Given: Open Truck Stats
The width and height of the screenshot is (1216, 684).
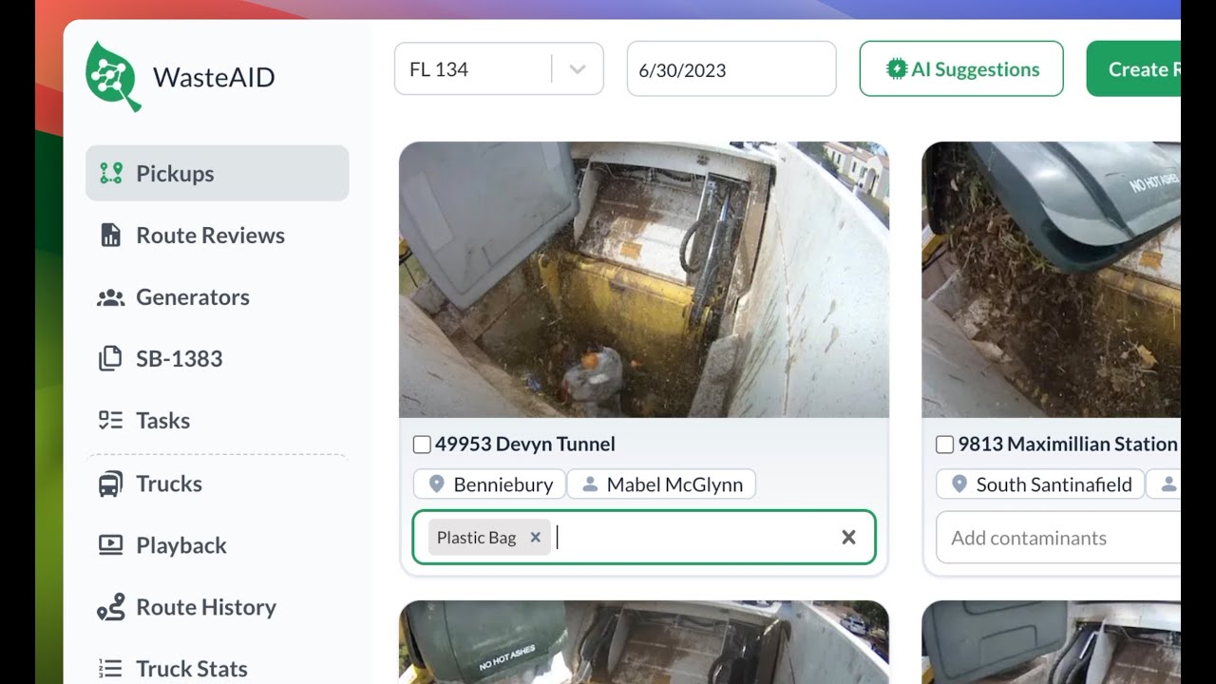Looking at the screenshot, I should click(x=218, y=669).
